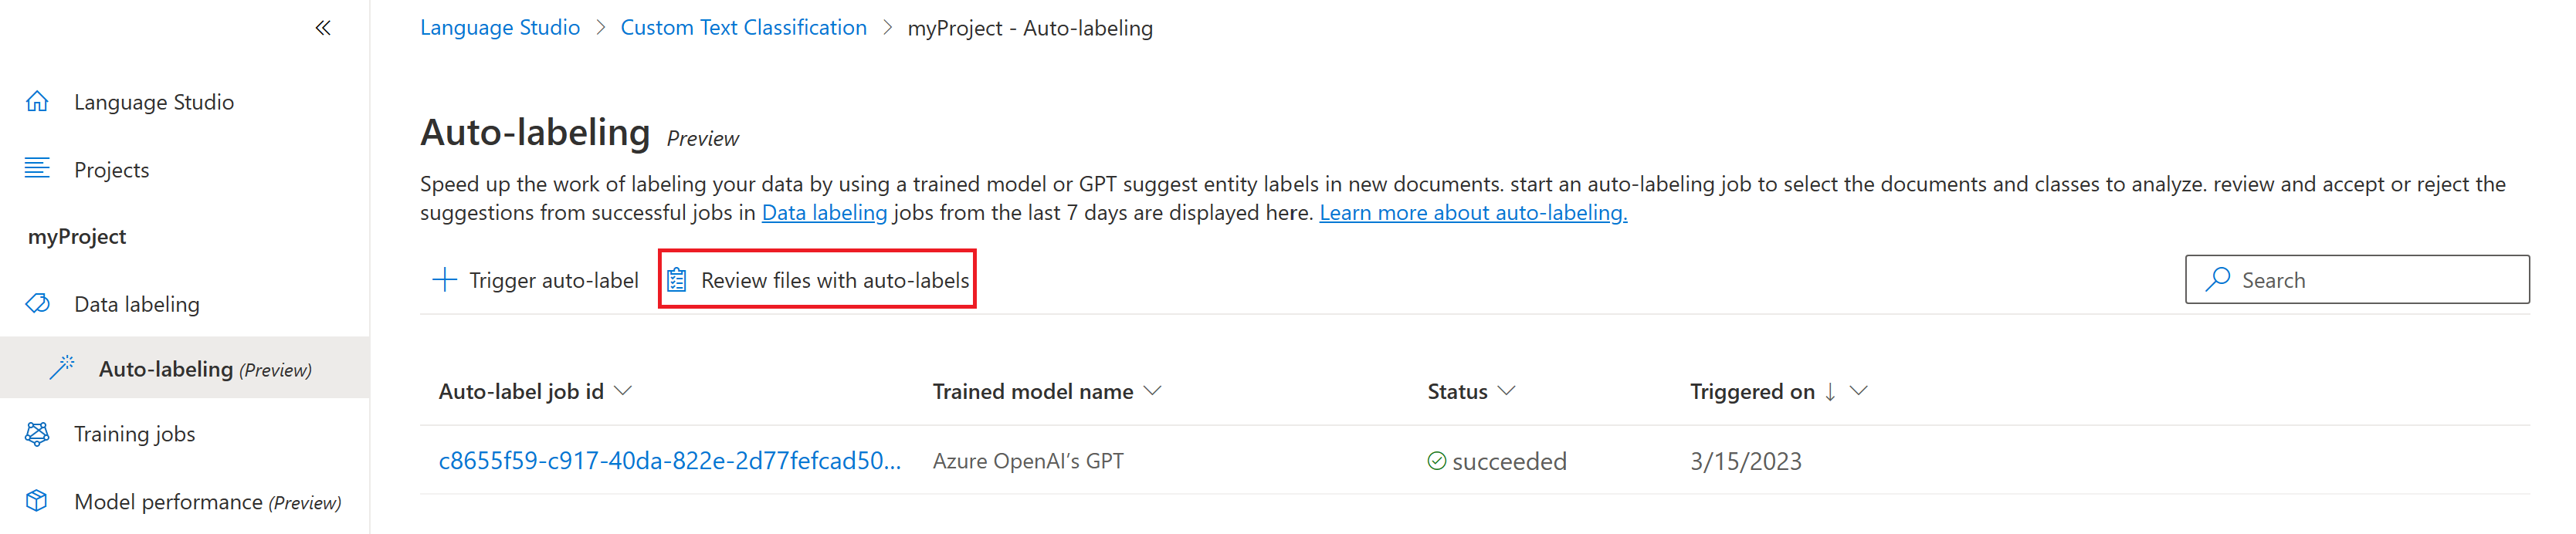The image size is (2576, 534).
Task: Expand the Status column filter chevron
Action: (1507, 391)
